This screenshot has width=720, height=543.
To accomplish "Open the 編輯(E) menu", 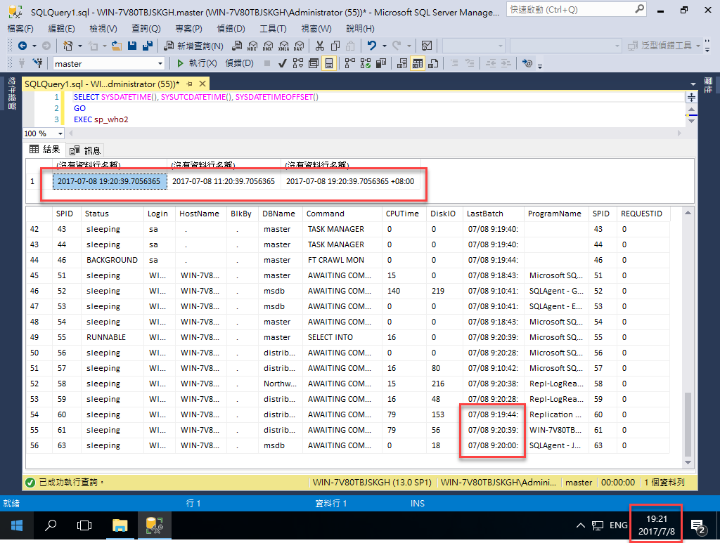I will (62, 28).
